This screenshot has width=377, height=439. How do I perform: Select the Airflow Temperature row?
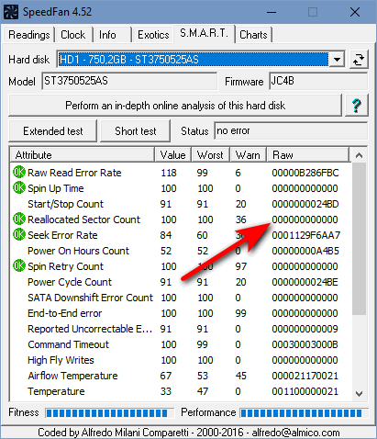pos(181,376)
